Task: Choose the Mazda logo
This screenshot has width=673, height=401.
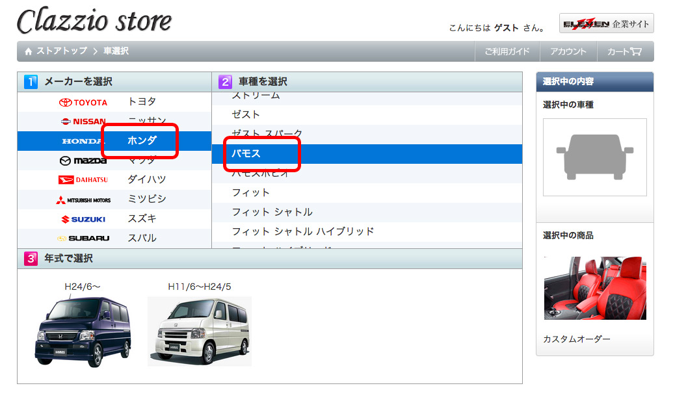Action: click(83, 161)
